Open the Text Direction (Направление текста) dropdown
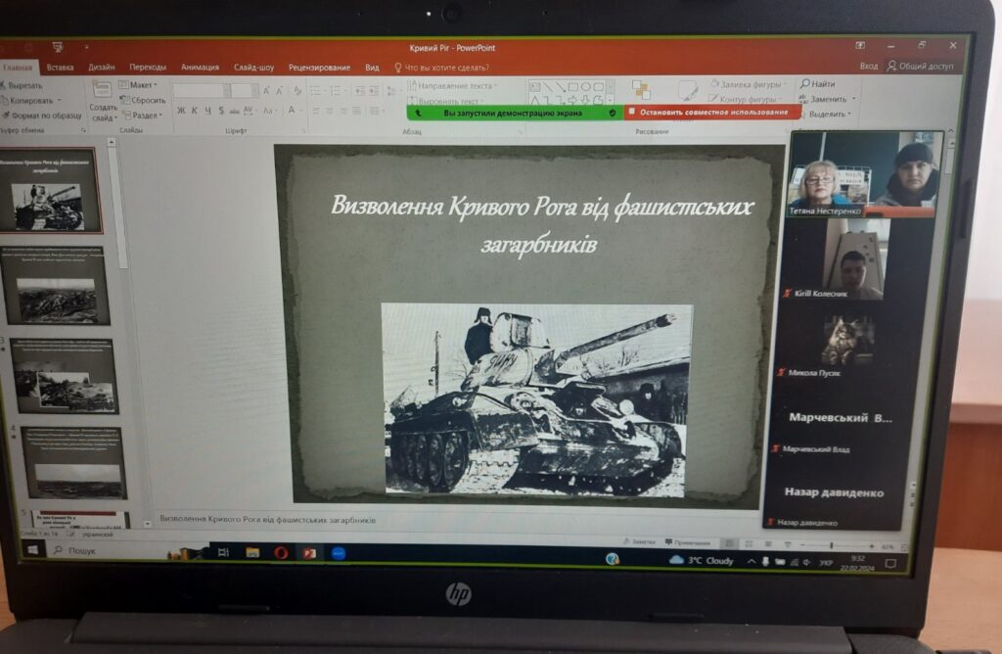 pyautogui.click(x=452, y=85)
